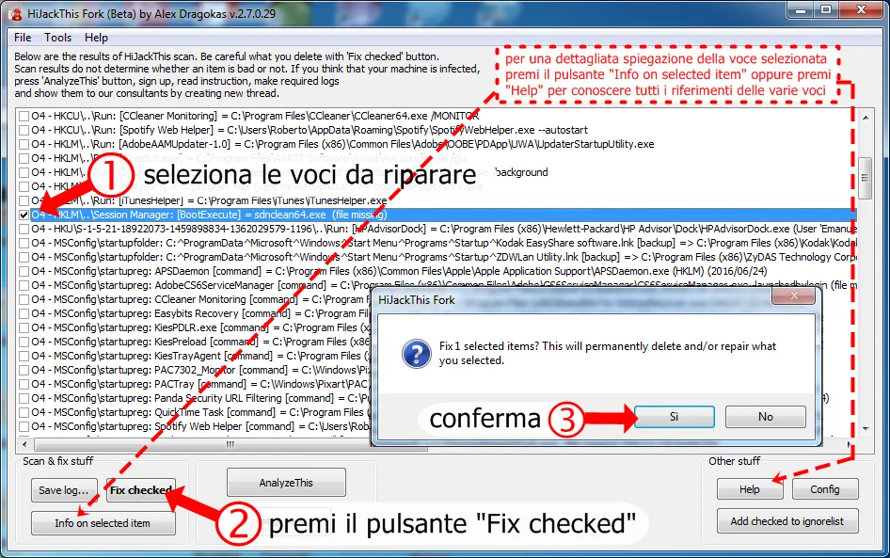890x558 pixels.
Task: Click the blue question mark dialog icon
Action: point(416,353)
